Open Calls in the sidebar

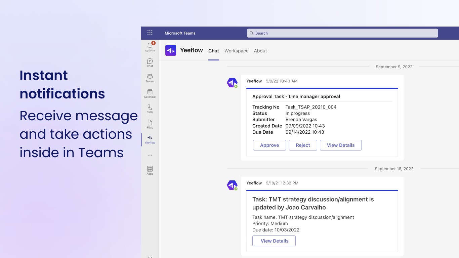tap(150, 109)
